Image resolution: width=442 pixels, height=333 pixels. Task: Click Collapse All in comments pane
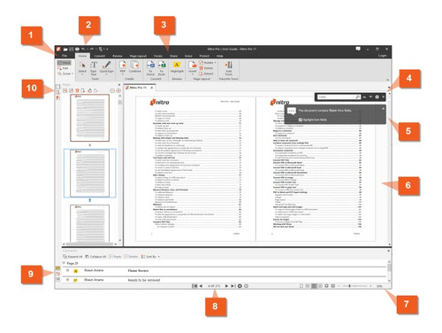click(x=95, y=257)
